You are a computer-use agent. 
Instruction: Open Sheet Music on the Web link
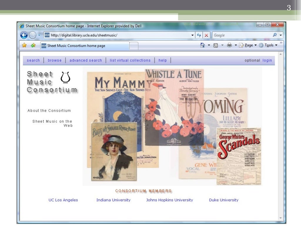(x=52, y=123)
